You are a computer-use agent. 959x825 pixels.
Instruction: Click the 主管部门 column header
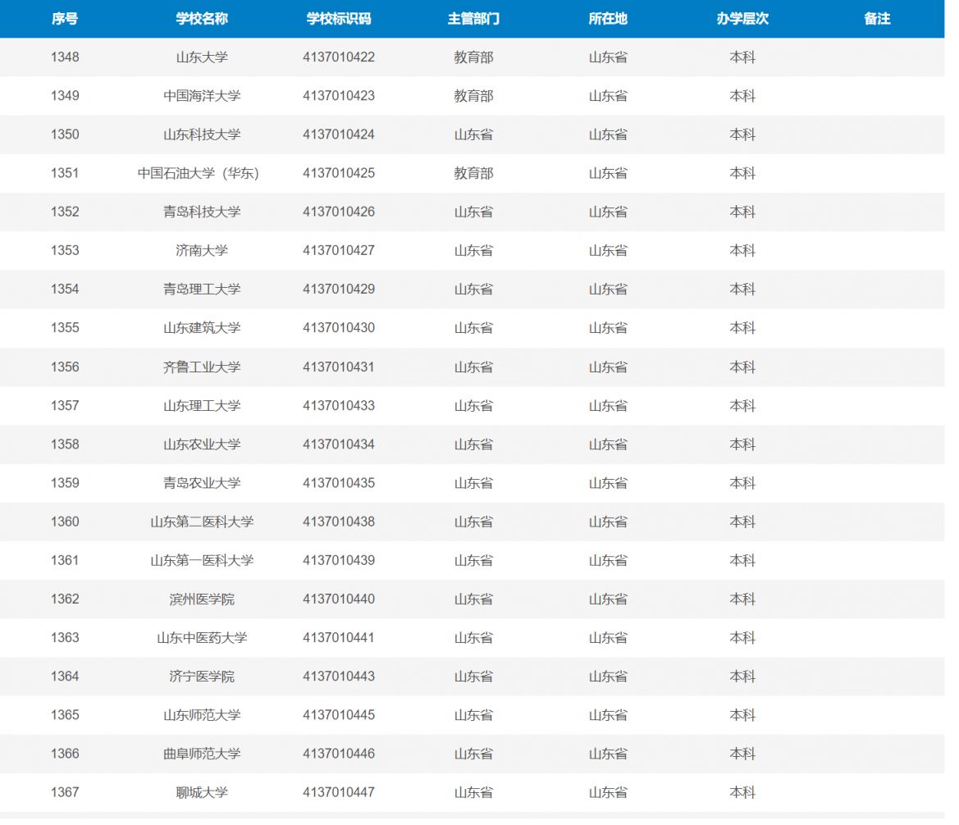tap(473, 19)
